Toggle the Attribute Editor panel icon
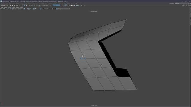 click(x=187, y=5)
